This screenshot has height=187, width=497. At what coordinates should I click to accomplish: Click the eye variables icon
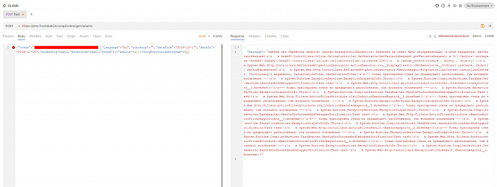point(454,6)
